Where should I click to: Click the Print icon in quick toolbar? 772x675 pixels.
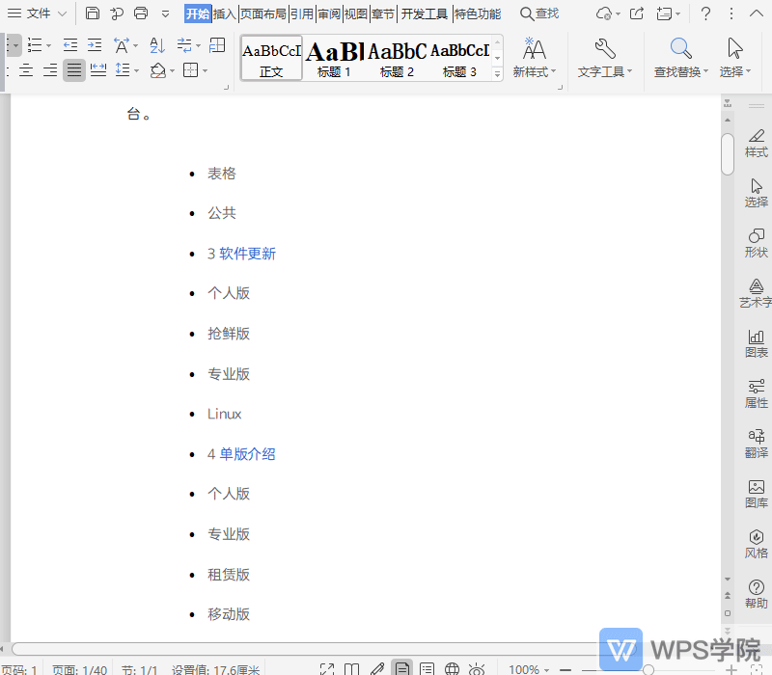tap(141, 13)
